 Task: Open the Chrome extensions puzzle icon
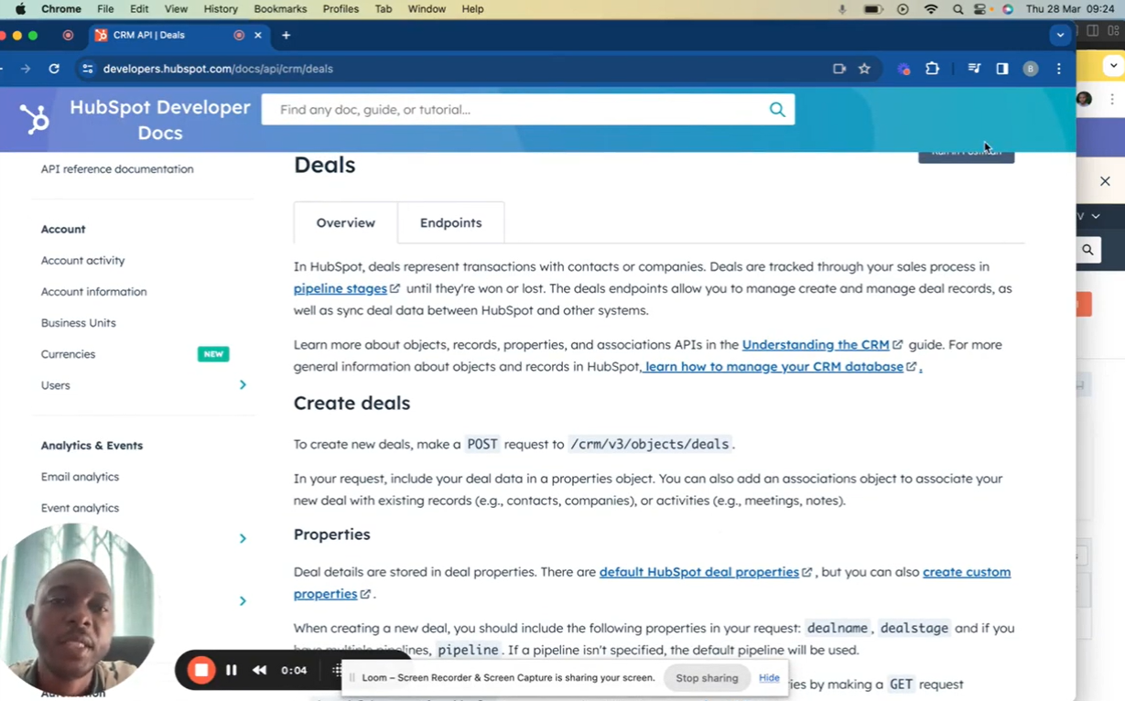point(932,69)
